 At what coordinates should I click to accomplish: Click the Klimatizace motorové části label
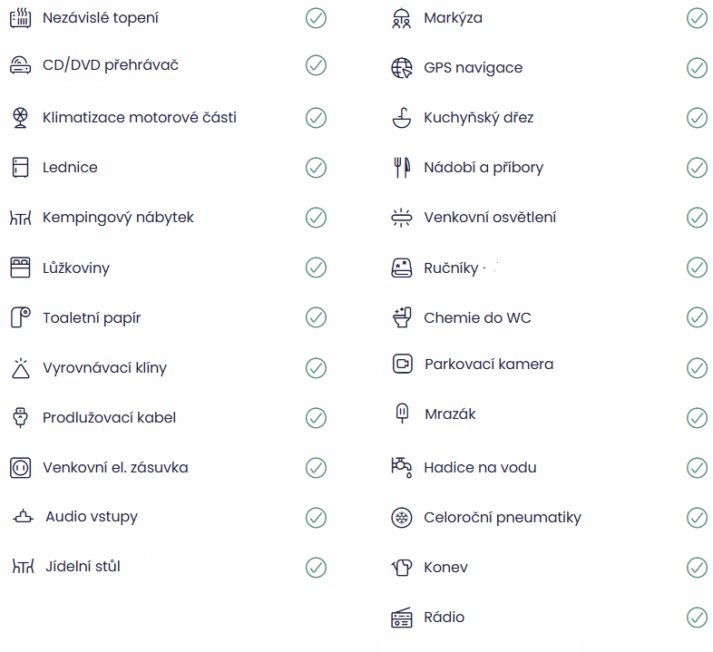140,117
